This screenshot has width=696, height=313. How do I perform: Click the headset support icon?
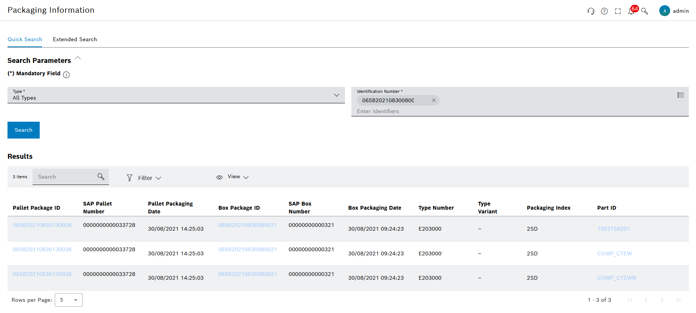tap(591, 11)
